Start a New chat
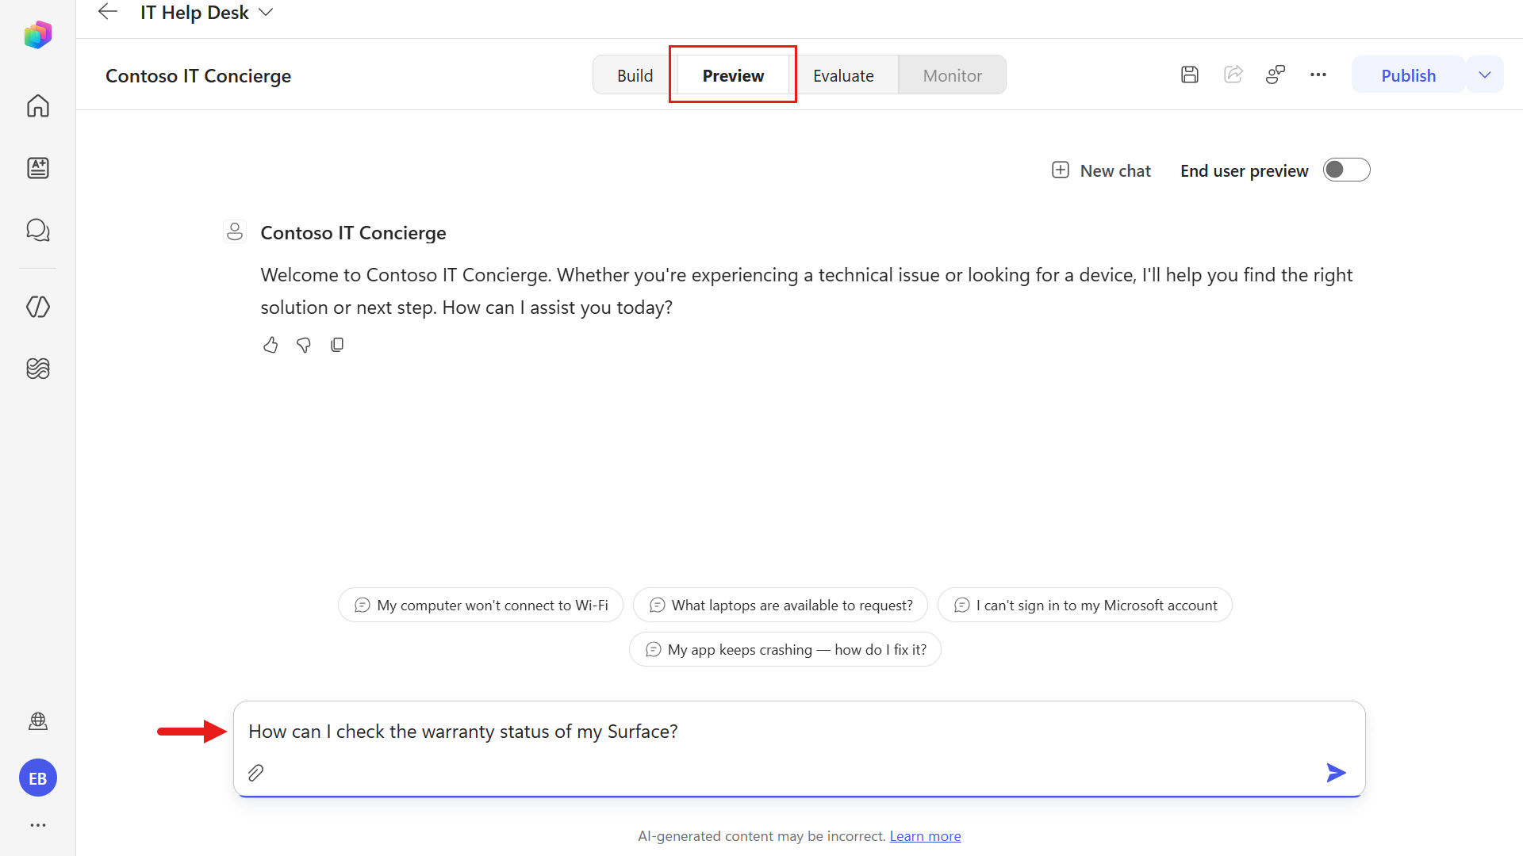The image size is (1523, 856). [1101, 170]
